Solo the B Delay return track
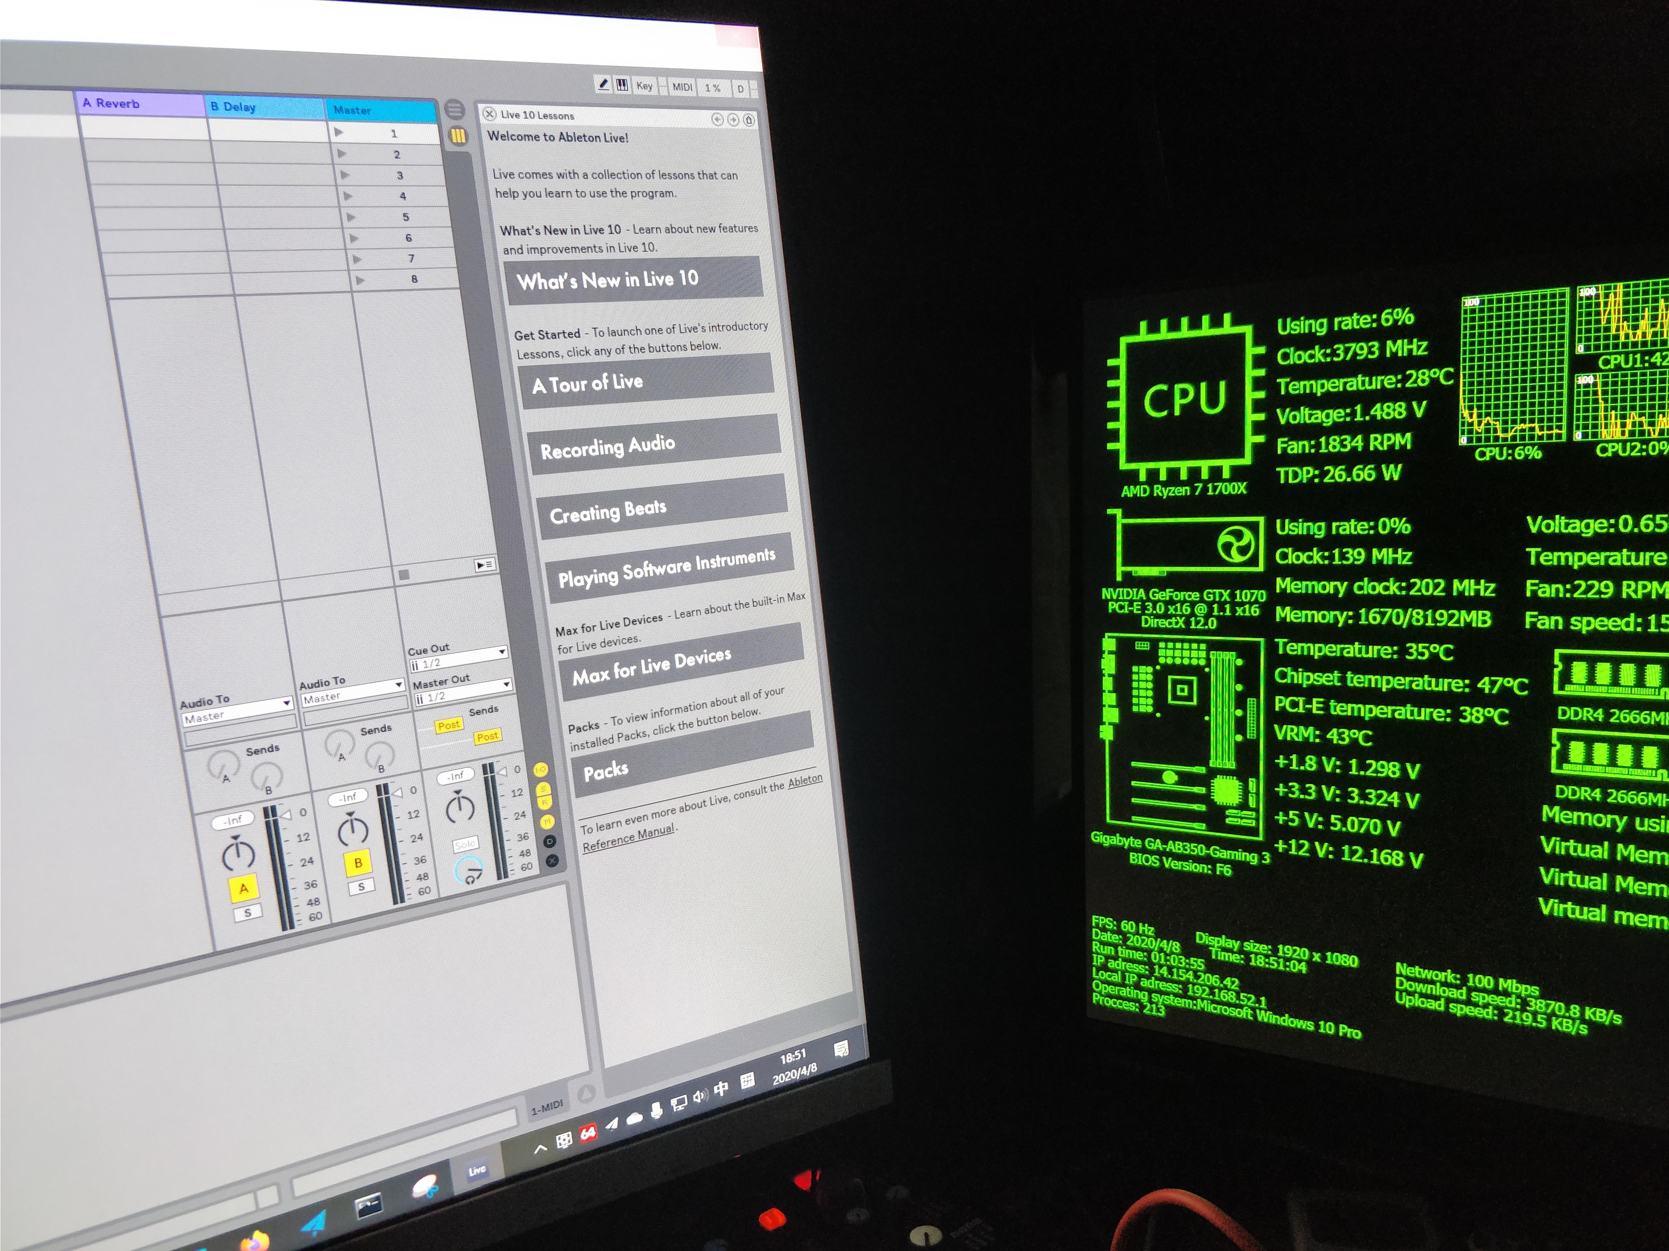Image resolution: width=1669 pixels, height=1251 pixels. (361, 886)
